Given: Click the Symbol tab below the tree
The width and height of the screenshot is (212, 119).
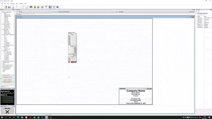Looking at the screenshot, I should point(2,86).
